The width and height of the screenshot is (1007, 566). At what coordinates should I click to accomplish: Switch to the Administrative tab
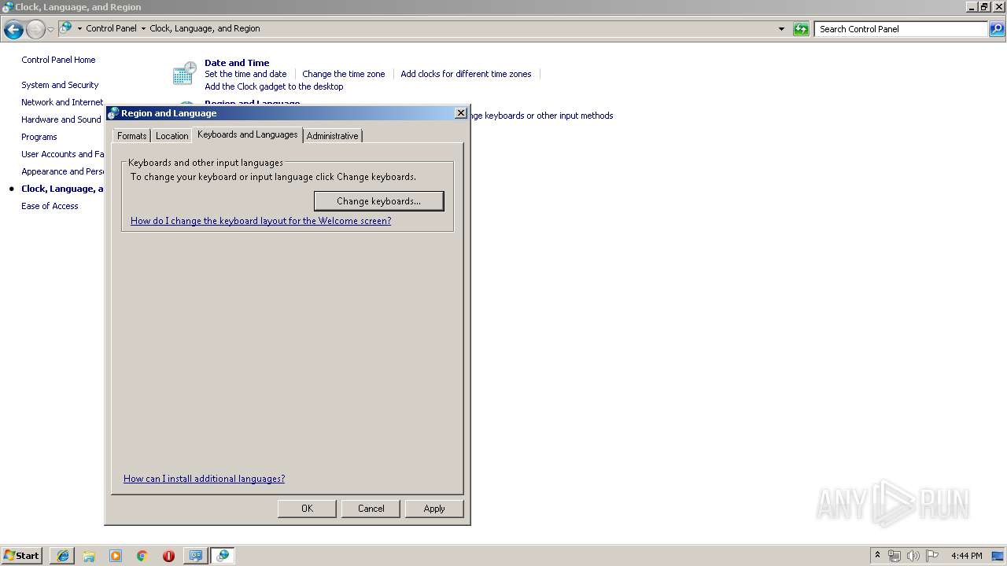(x=332, y=136)
